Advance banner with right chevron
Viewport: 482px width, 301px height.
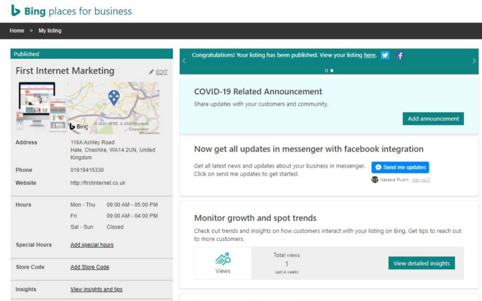pos(474,61)
